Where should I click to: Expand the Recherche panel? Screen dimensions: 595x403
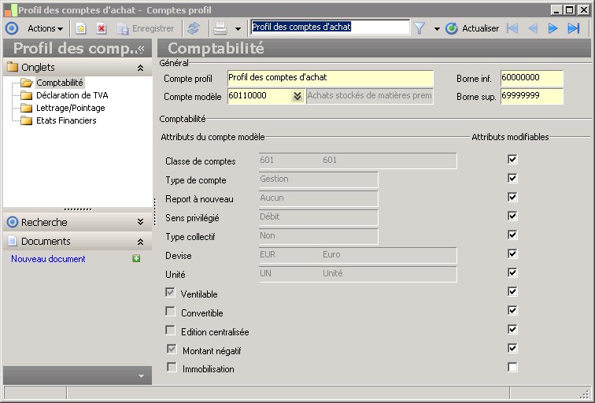(139, 223)
